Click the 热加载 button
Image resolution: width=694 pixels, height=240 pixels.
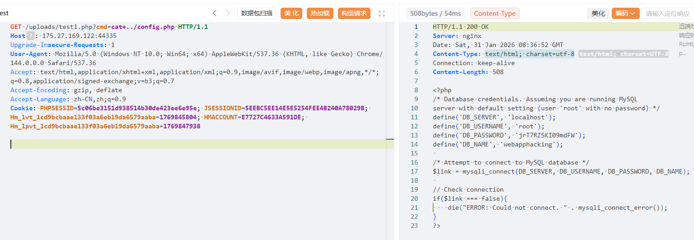click(x=320, y=14)
